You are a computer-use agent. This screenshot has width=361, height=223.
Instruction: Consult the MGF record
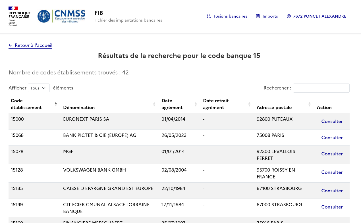coord(332,154)
